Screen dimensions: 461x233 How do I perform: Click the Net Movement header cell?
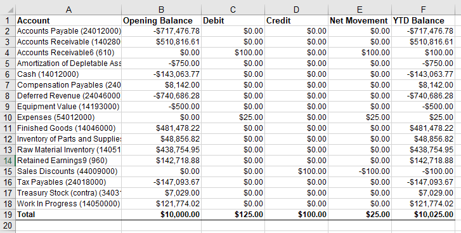click(360, 20)
